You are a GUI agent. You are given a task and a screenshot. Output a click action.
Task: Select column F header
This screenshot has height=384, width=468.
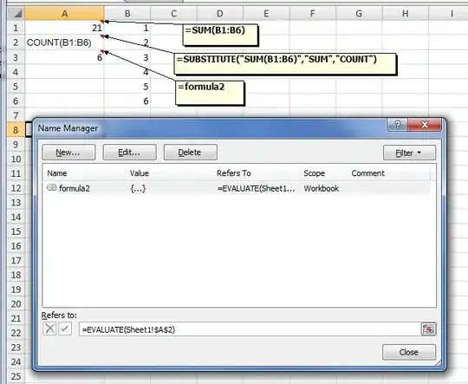pos(313,14)
